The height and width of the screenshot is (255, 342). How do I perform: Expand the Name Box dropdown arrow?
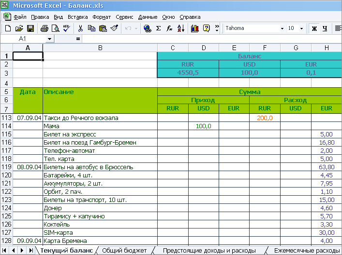[x=49, y=39]
